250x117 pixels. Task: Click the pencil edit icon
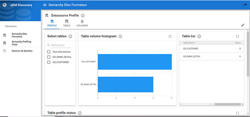(243, 25)
